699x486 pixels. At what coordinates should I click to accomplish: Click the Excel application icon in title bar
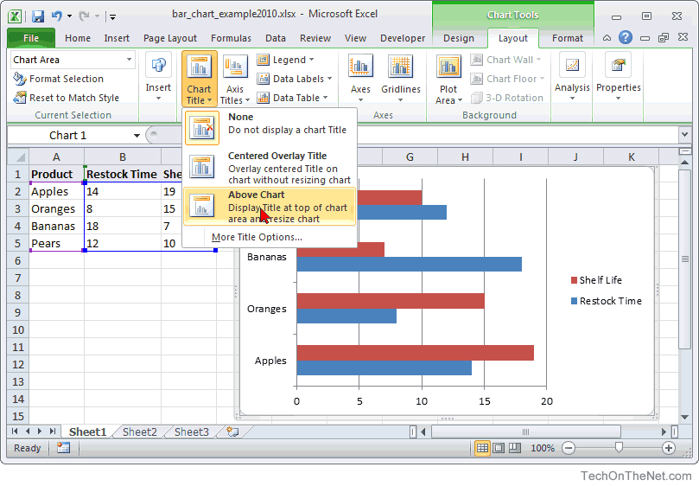click(15, 16)
